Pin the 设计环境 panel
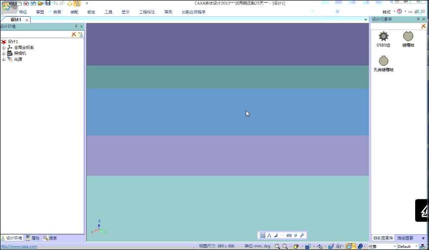 (76, 27)
